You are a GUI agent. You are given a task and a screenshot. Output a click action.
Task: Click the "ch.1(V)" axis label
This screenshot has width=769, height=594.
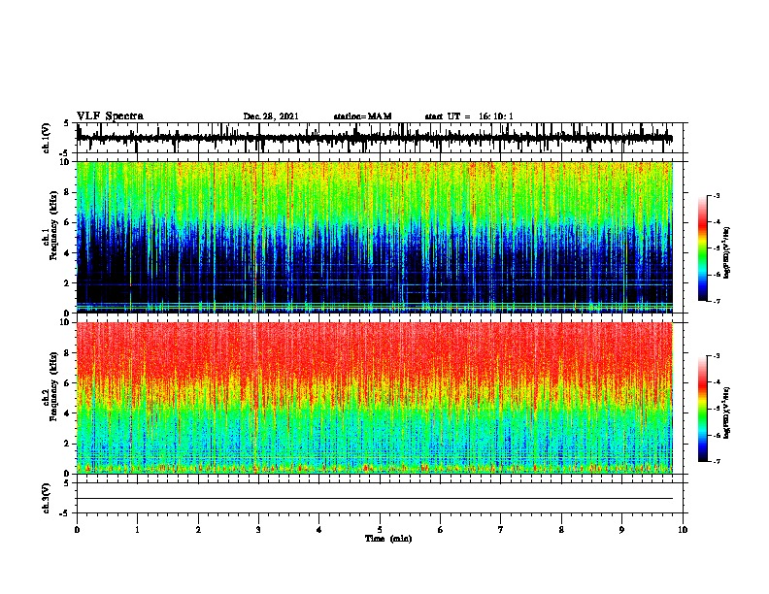[47, 138]
